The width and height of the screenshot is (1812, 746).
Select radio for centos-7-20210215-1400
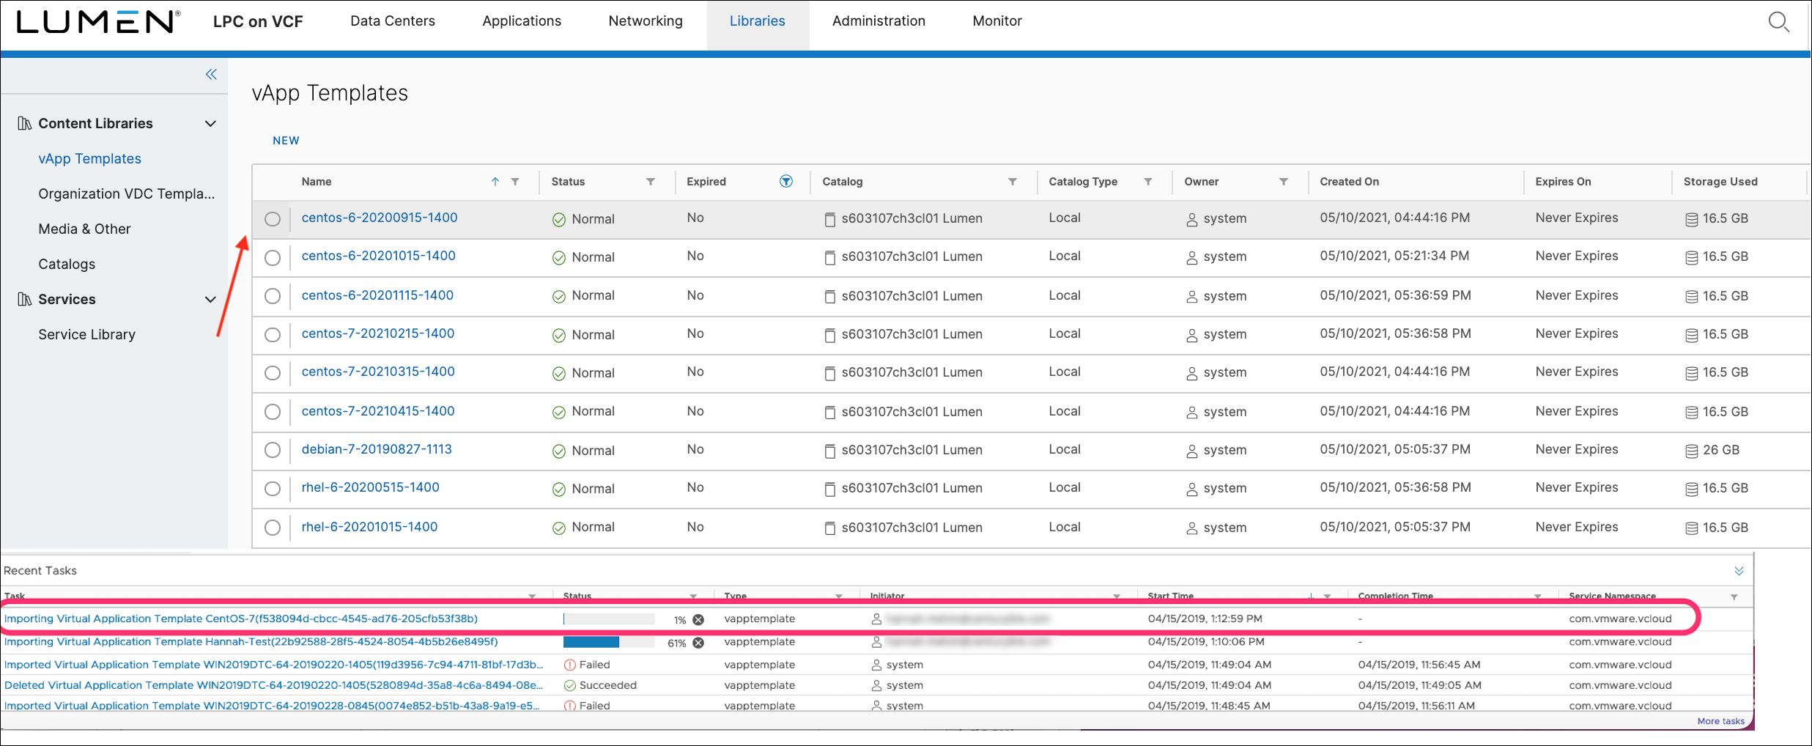pos(273,335)
